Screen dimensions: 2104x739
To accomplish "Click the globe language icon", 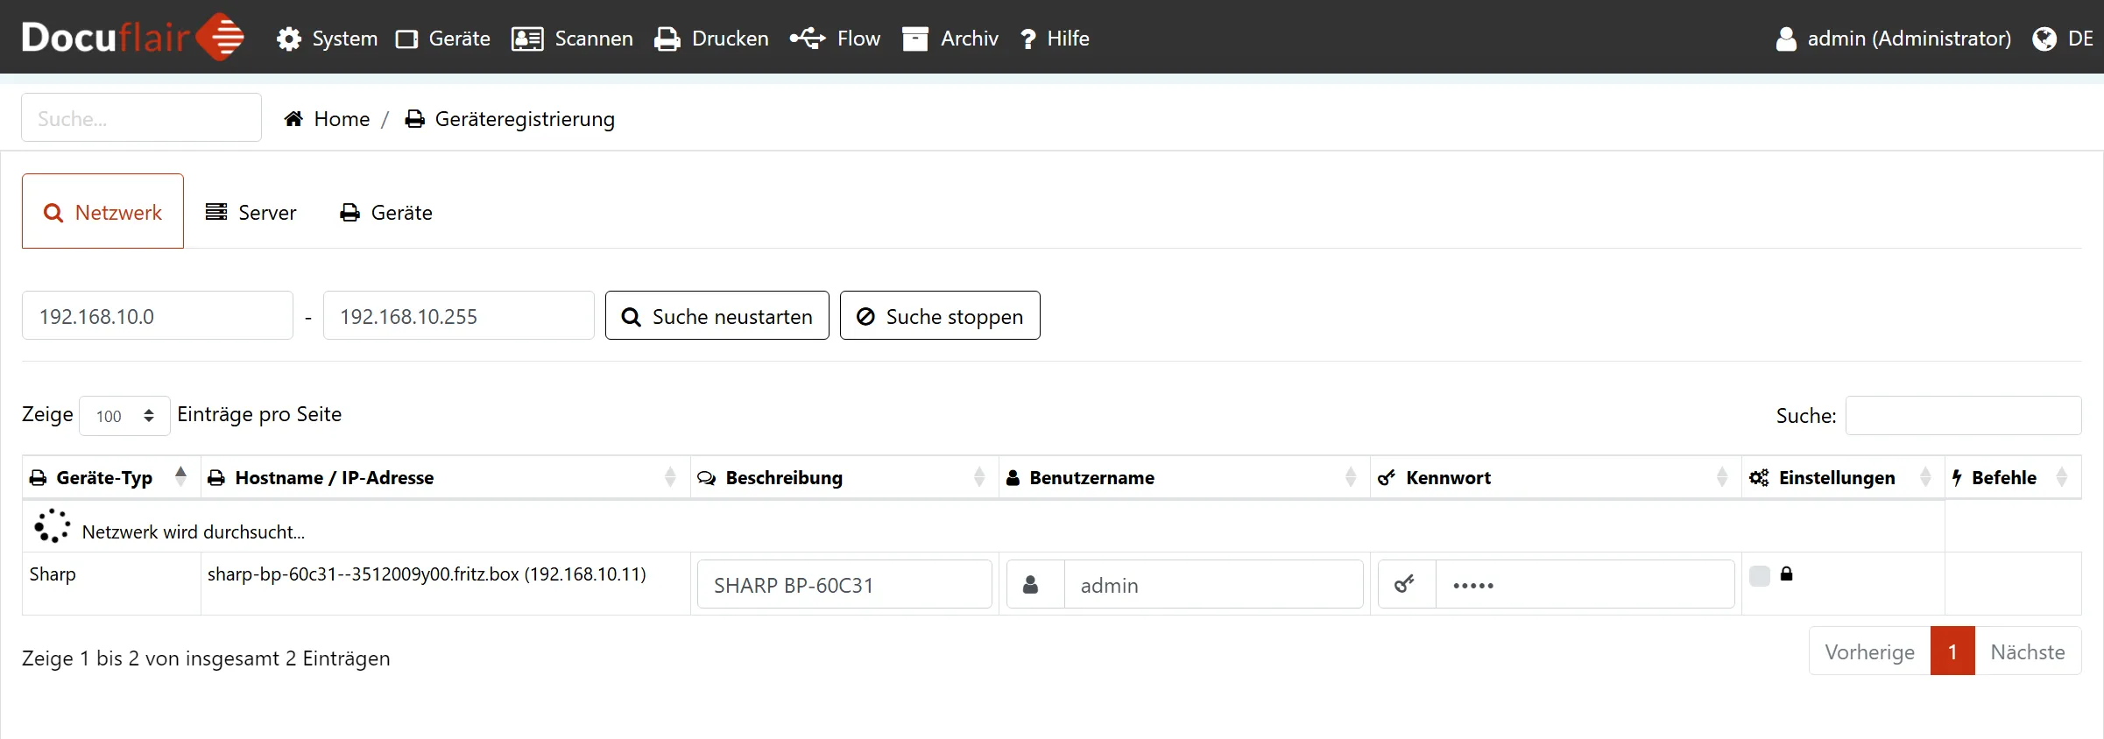I will tap(2044, 39).
